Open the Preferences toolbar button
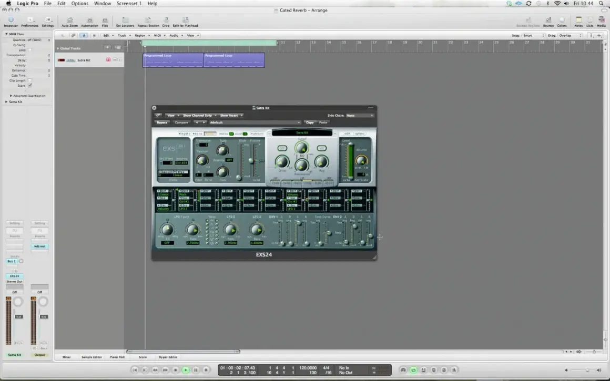 tap(29, 22)
